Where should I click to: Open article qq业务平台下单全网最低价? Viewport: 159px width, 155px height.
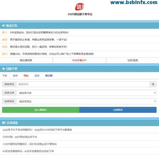(x=37, y=130)
